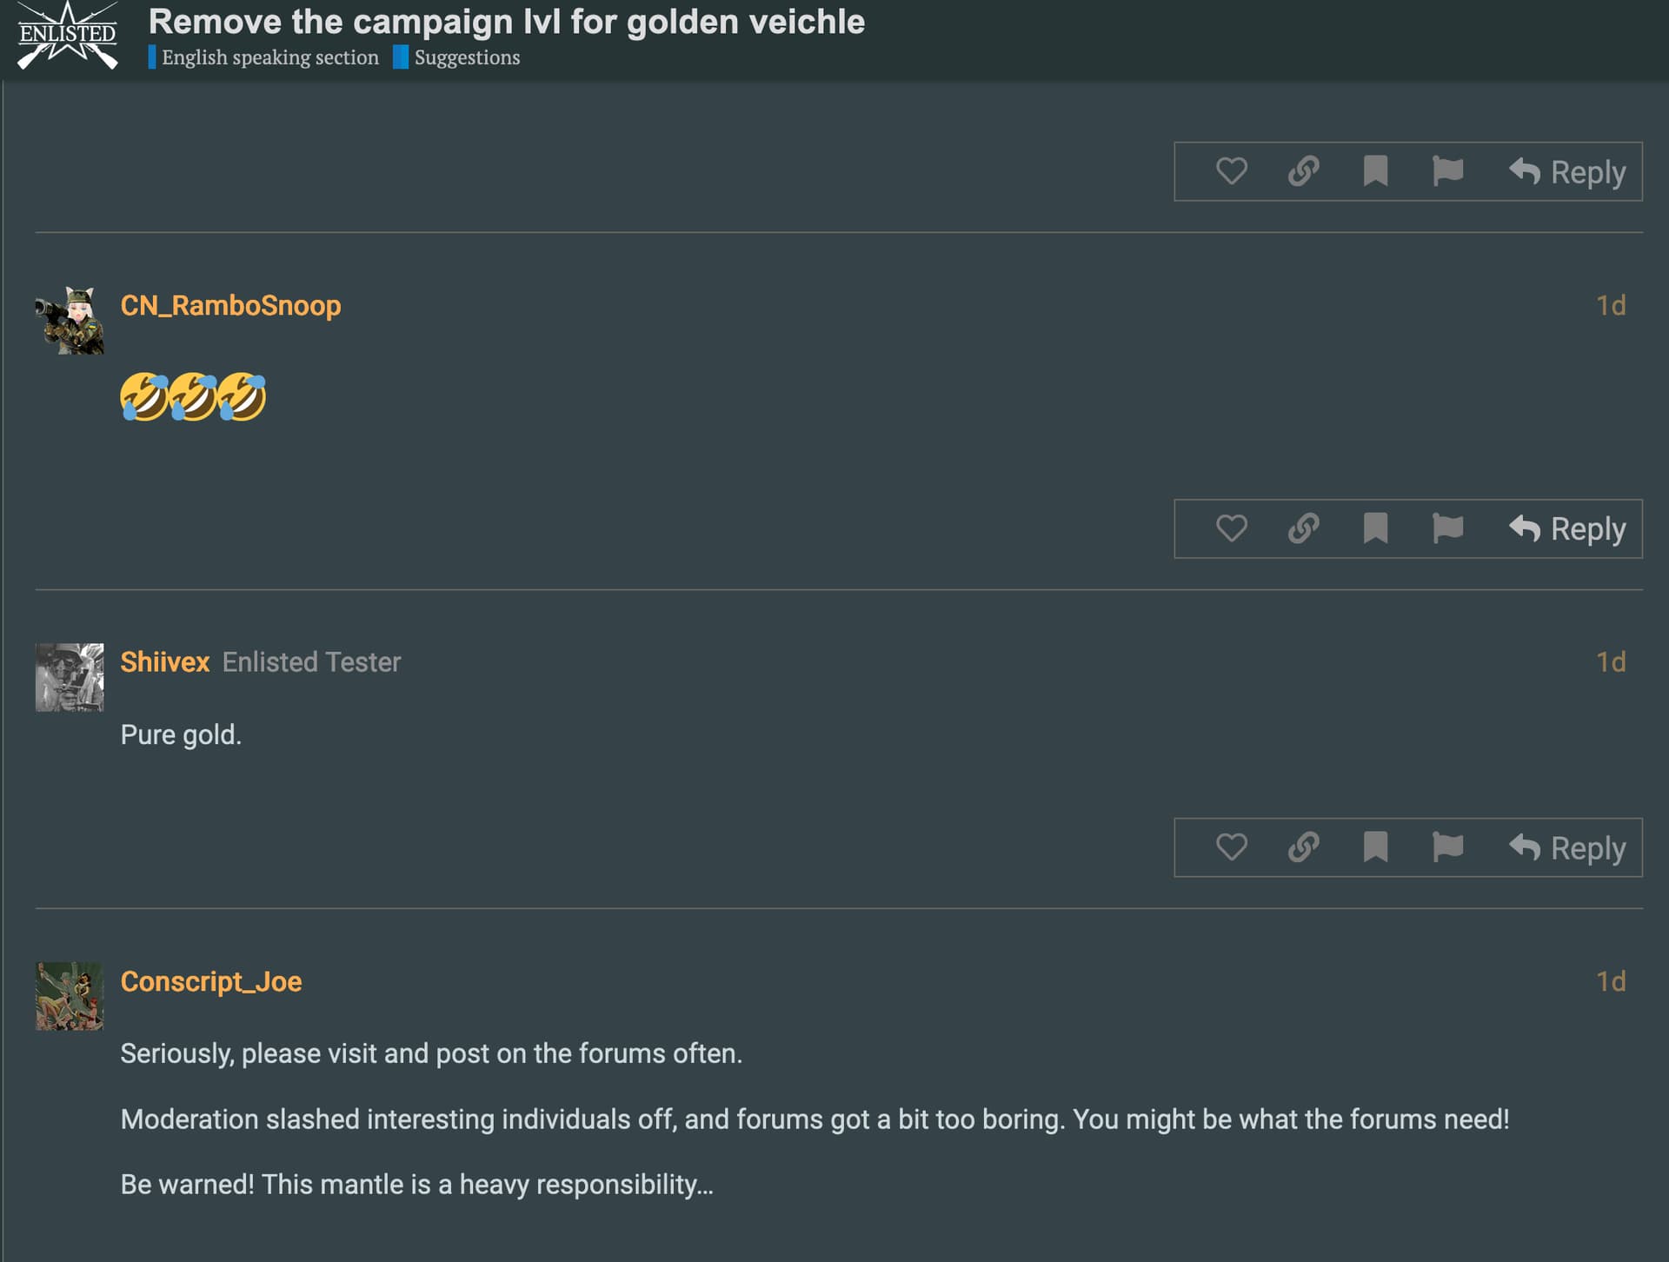Open Conscript_Joe's user profile name
The image size is (1669, 1262).
(x=211, y=981)
